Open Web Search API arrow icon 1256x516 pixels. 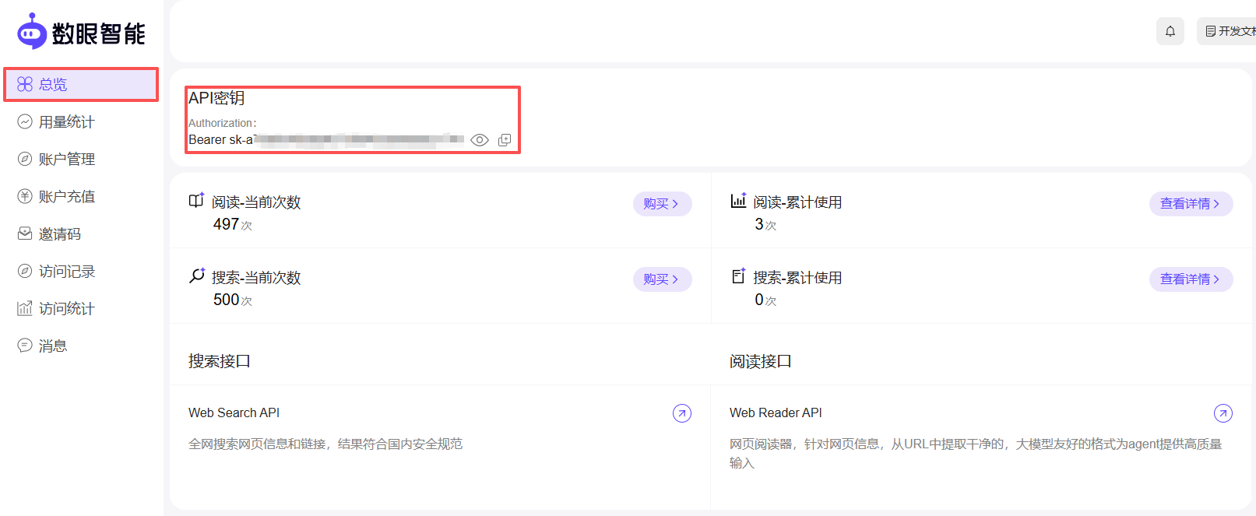tap(682, 413)
